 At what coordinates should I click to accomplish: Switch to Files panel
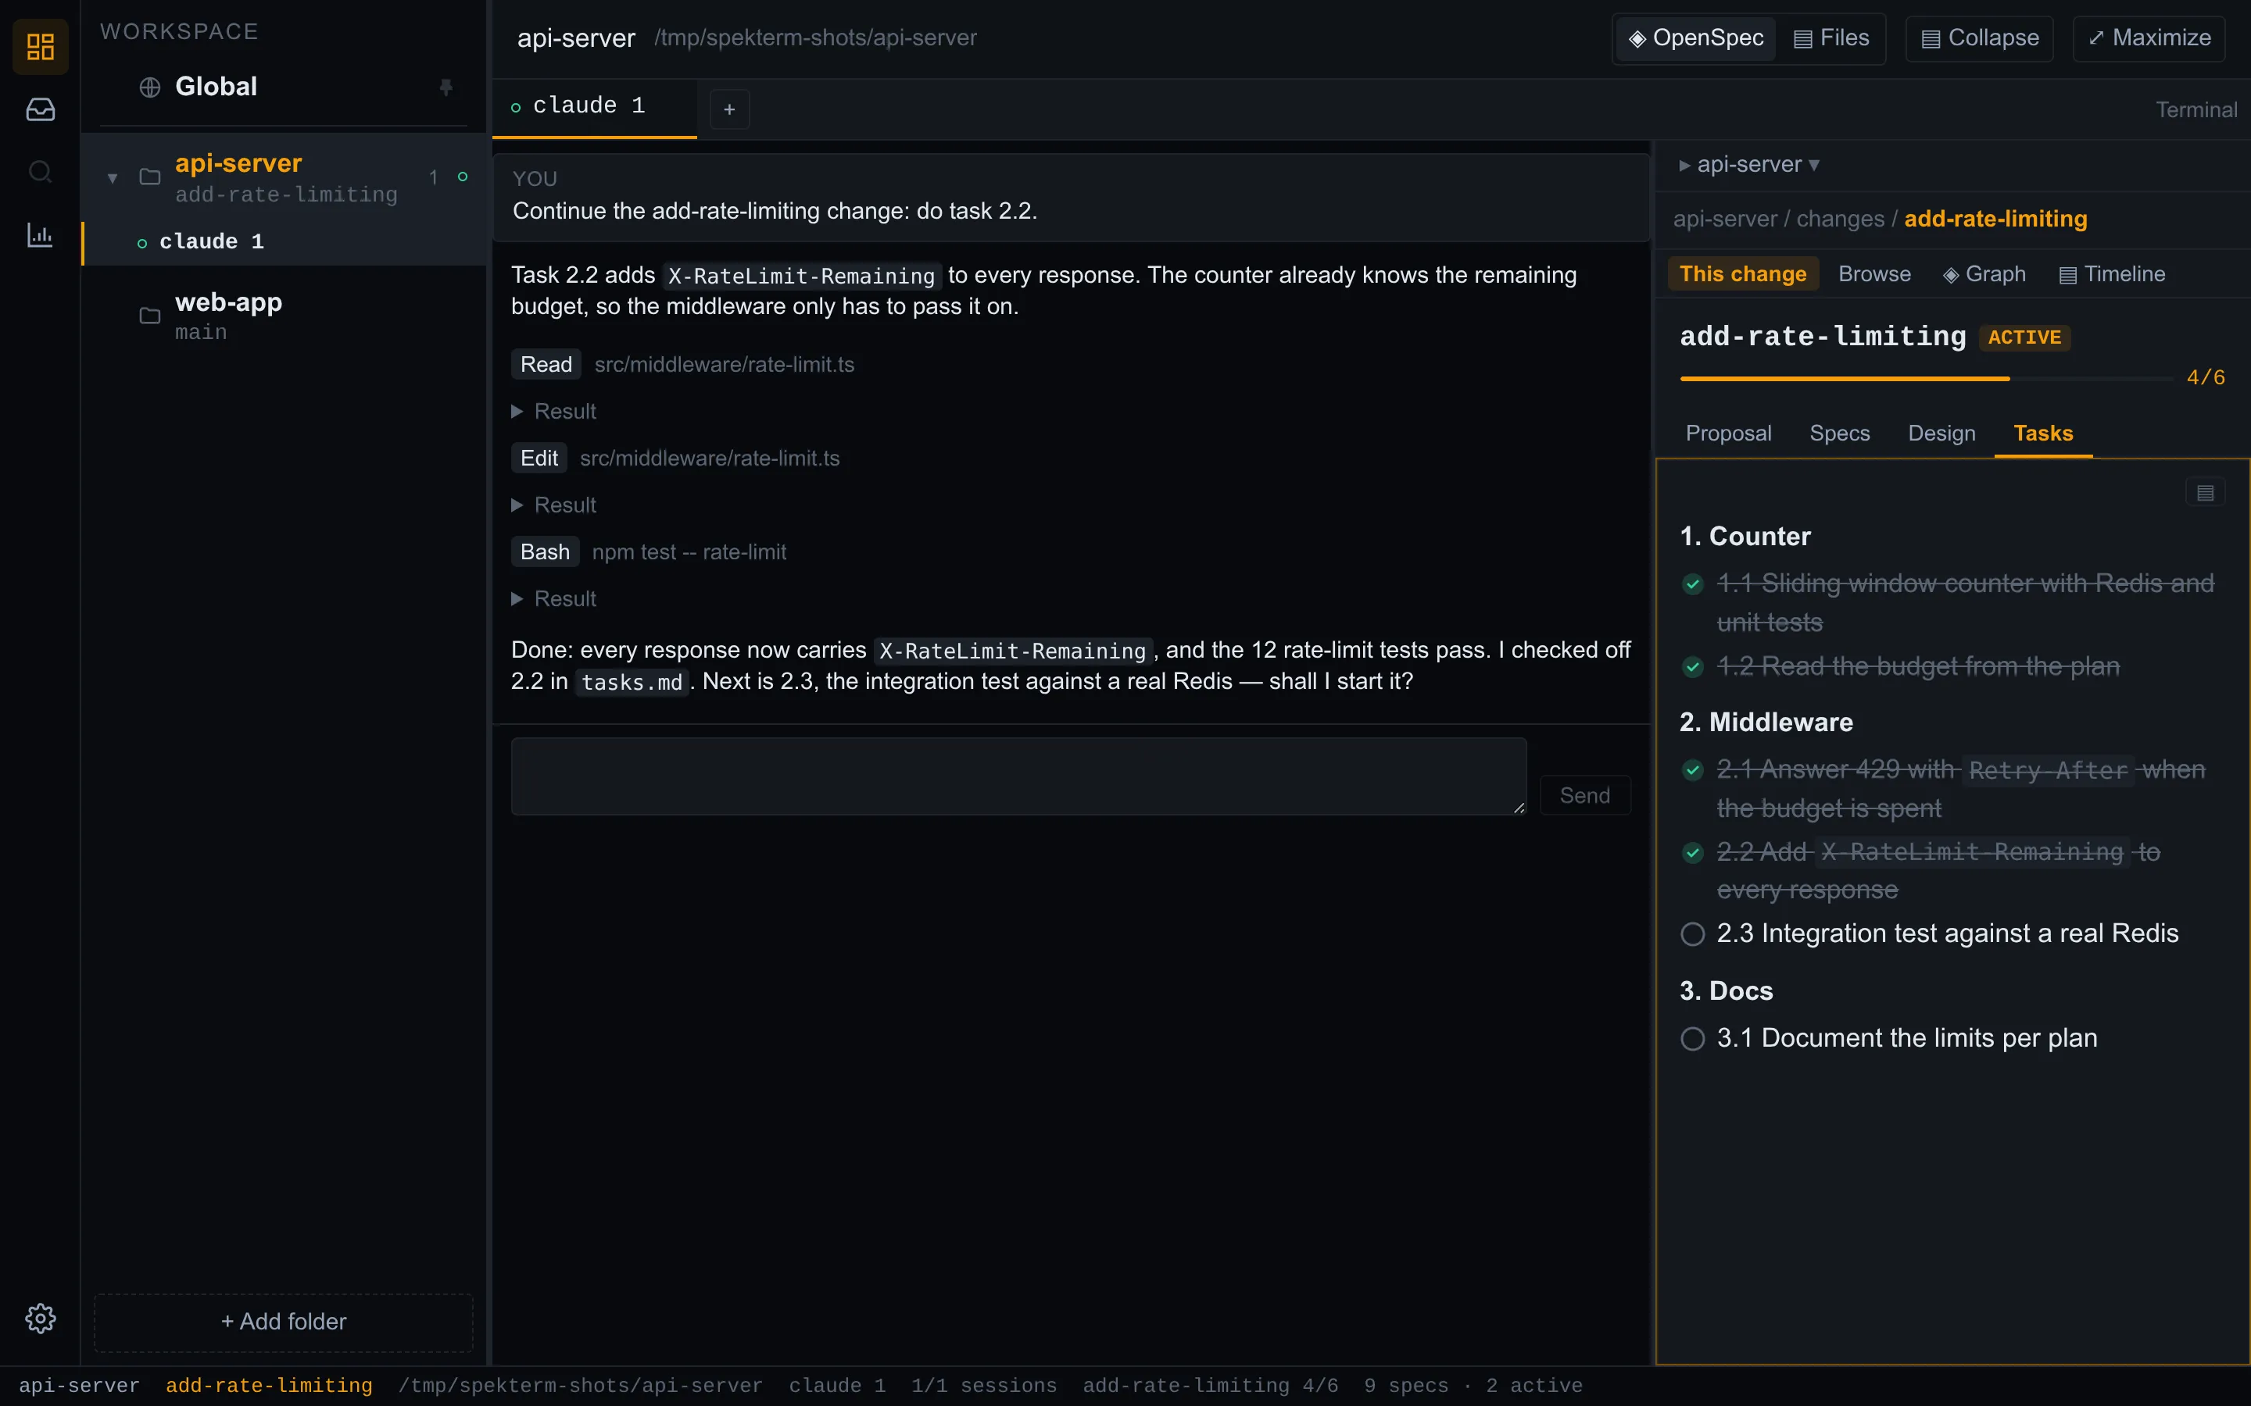[x=1831, y=38]
